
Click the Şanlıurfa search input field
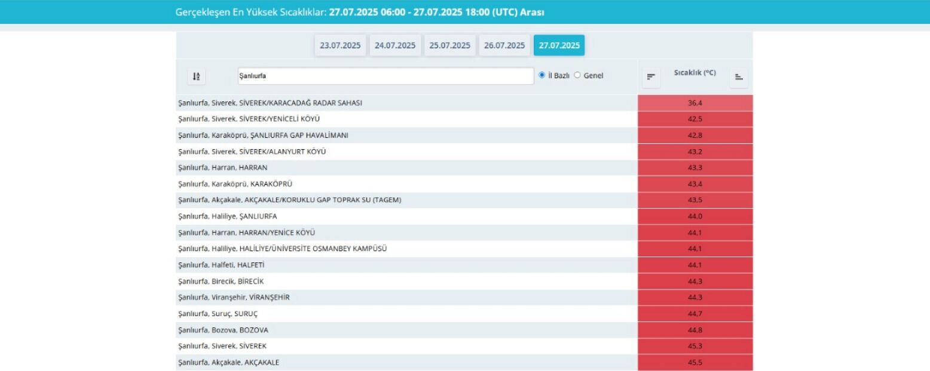coord(386,76)
